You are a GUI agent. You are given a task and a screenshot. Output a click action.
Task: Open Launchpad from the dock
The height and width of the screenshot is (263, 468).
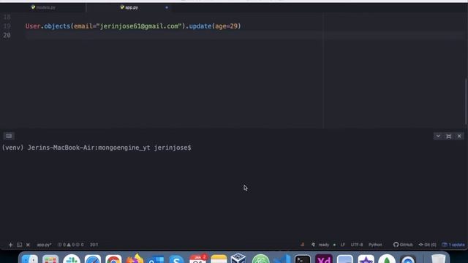pyautogui.click(x=50, y=259)
